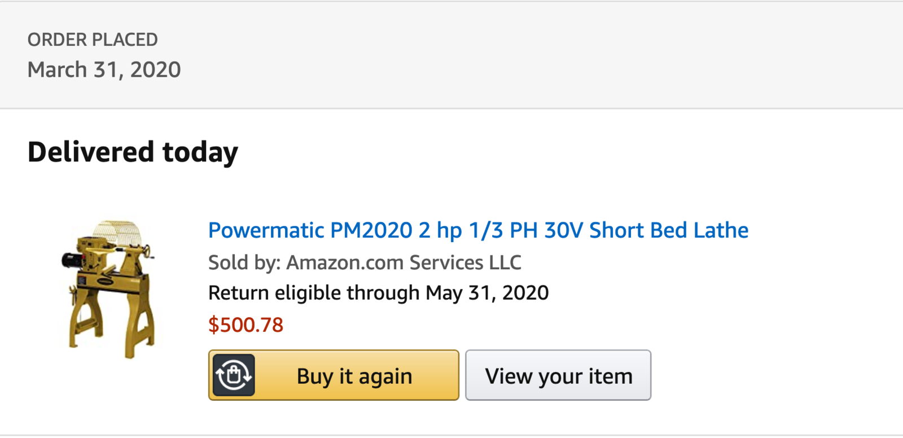The width and height of the screenshot is (903, 438).
Task: Click the Buy it again button label
Action: click(354, 376)
